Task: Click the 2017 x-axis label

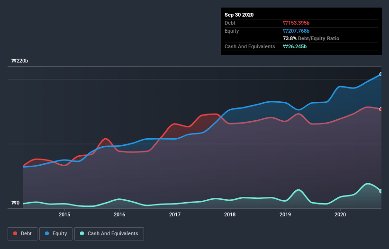Action: (175, 214)
